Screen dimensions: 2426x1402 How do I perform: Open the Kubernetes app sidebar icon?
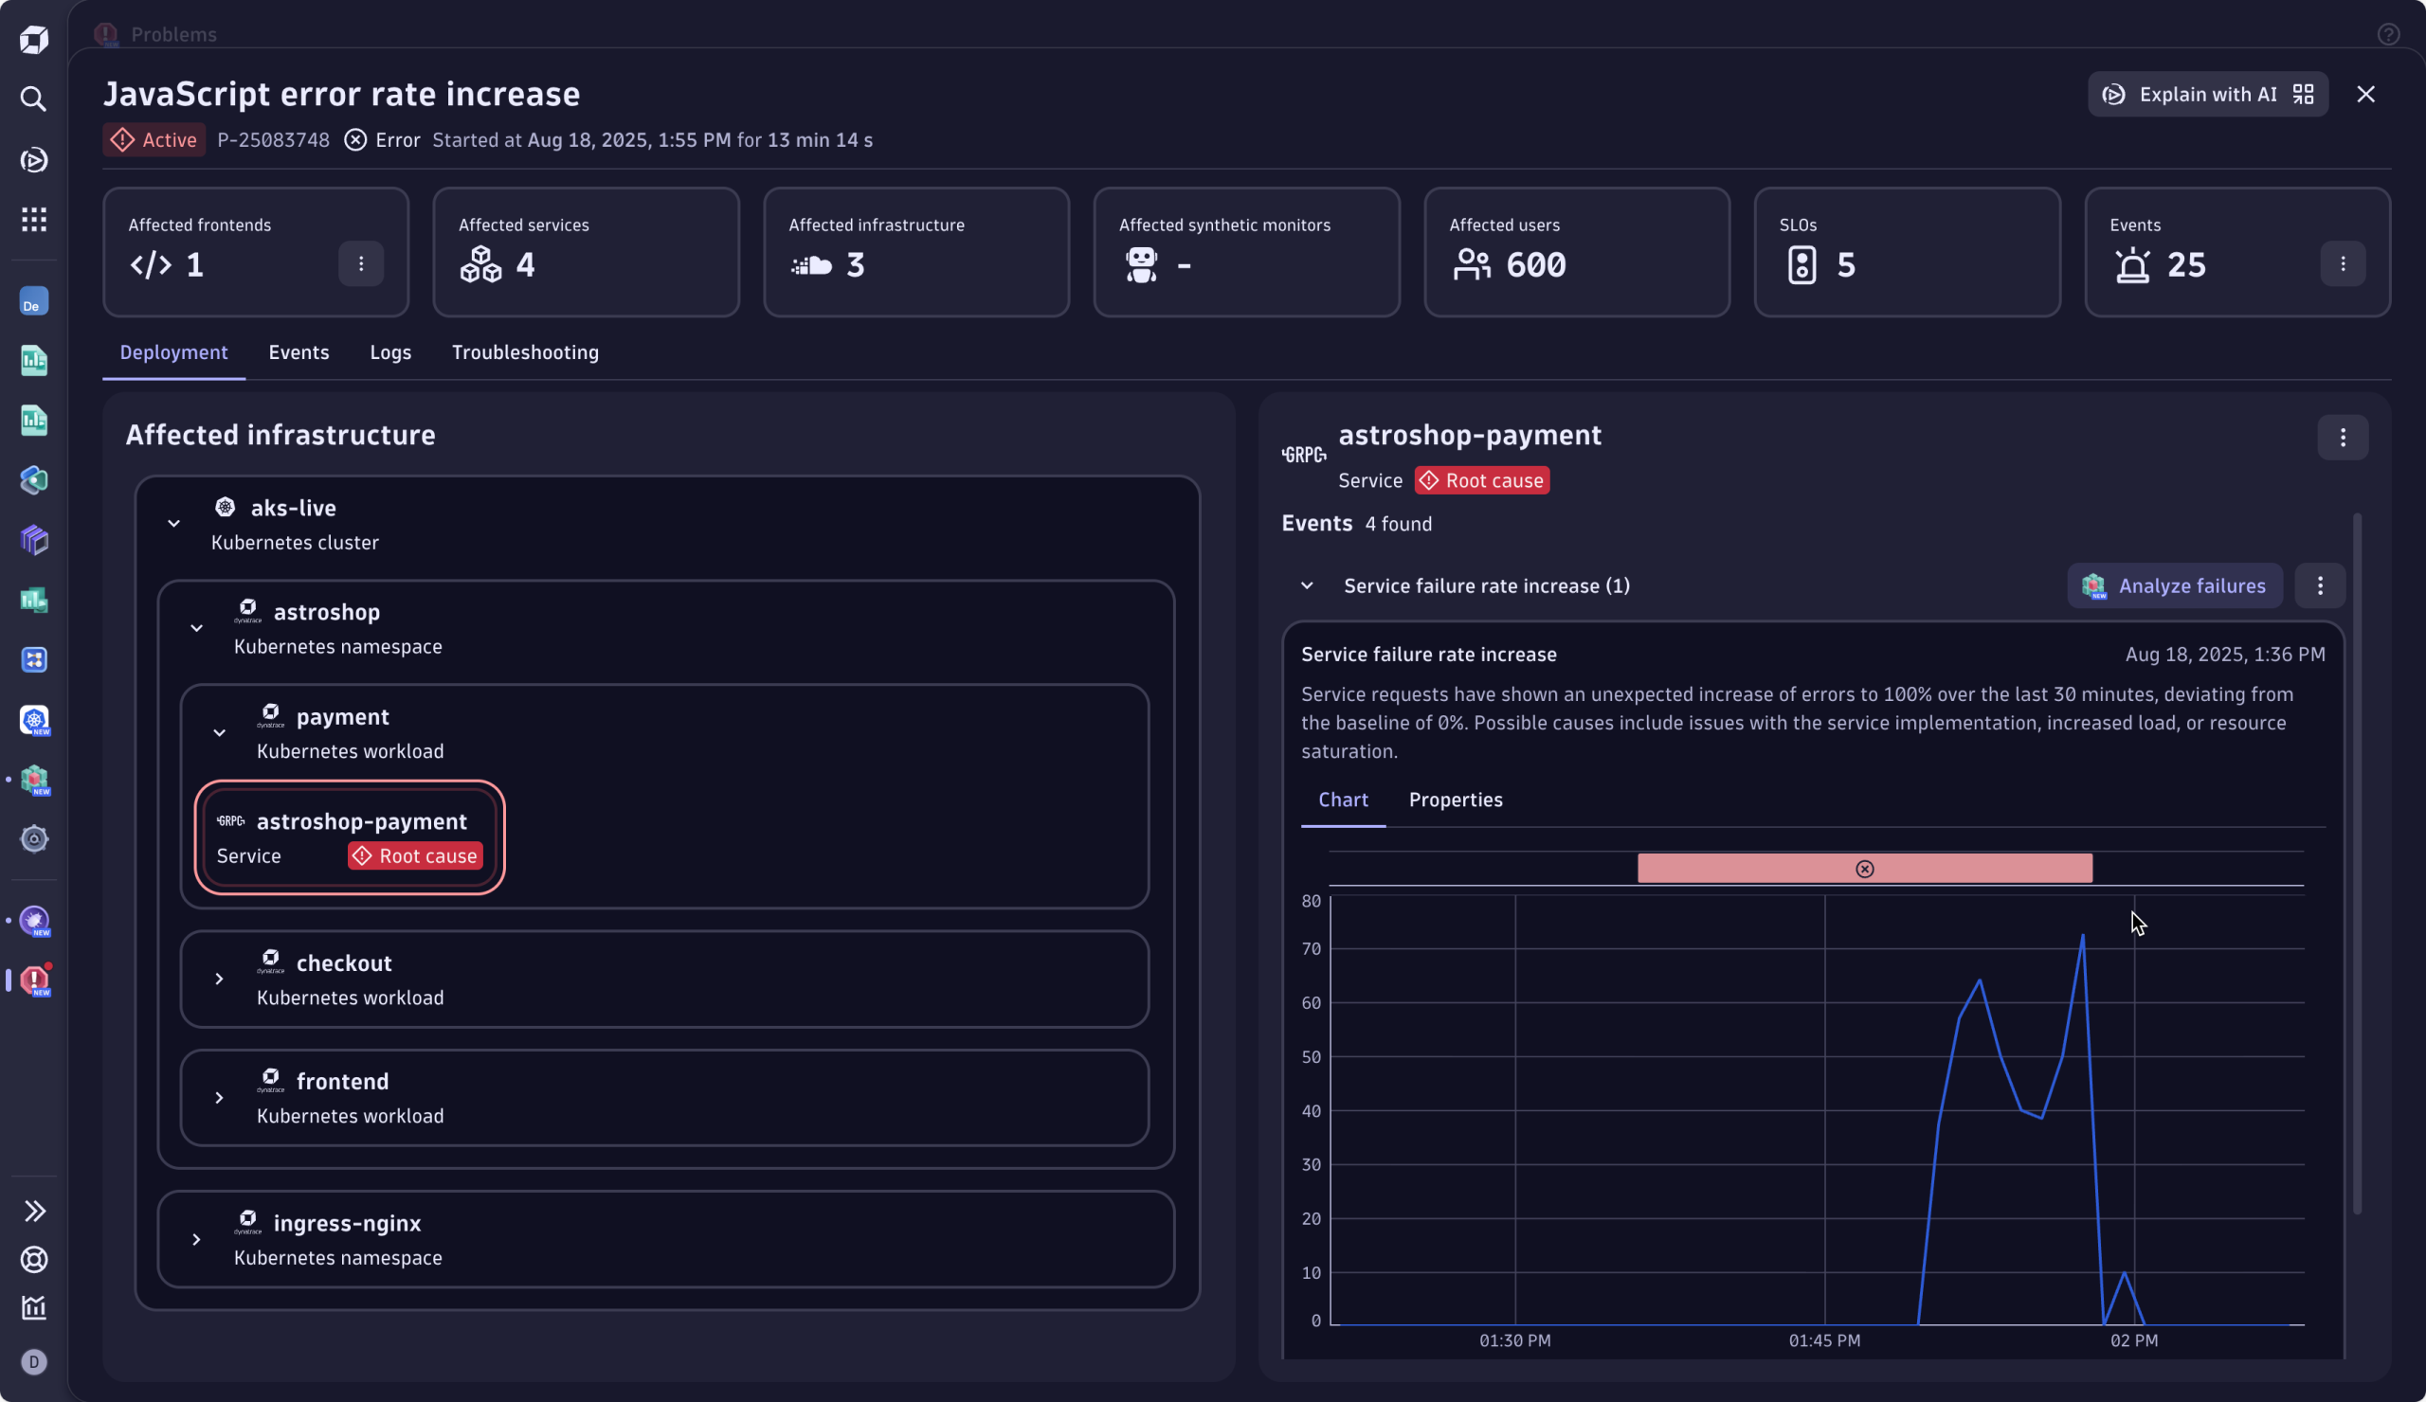pos(35,720)
